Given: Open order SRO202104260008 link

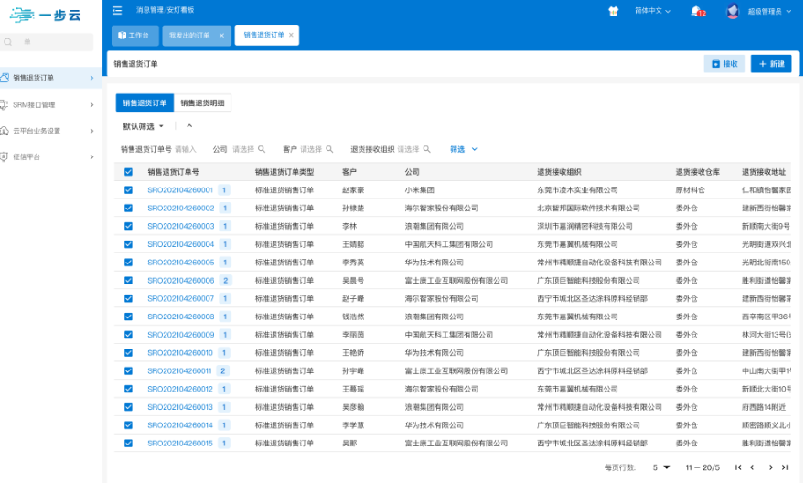Looking at the screenshot, I should tap(181, 317).
